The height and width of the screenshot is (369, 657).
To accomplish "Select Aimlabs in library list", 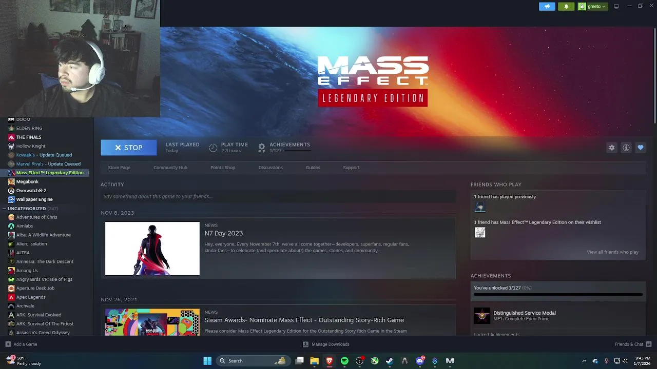I will (x=25, y=226).
